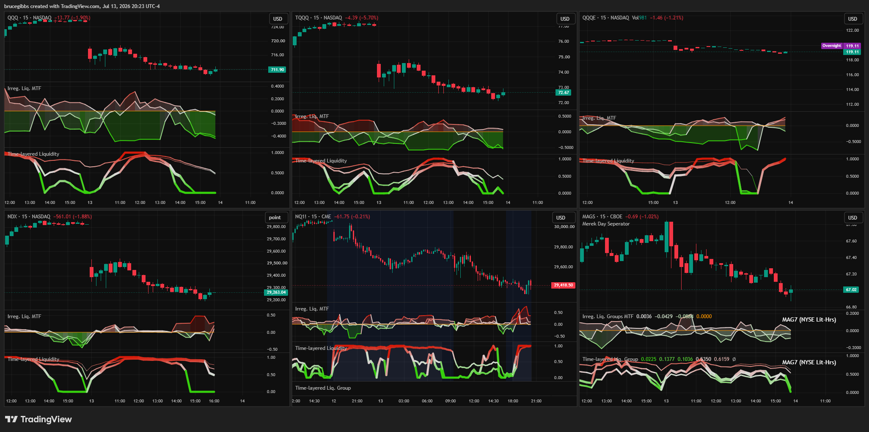The width and height of the screenshot is (869, 432).
Task: Click the -0.0429 value in MAGS Irreg. Liq. Groups
Action: [663, 316]
